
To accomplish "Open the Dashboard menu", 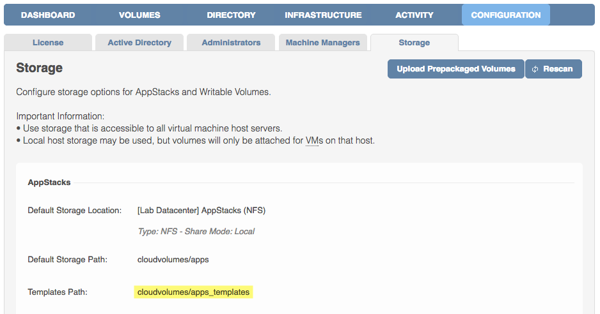I will (48, 15).
